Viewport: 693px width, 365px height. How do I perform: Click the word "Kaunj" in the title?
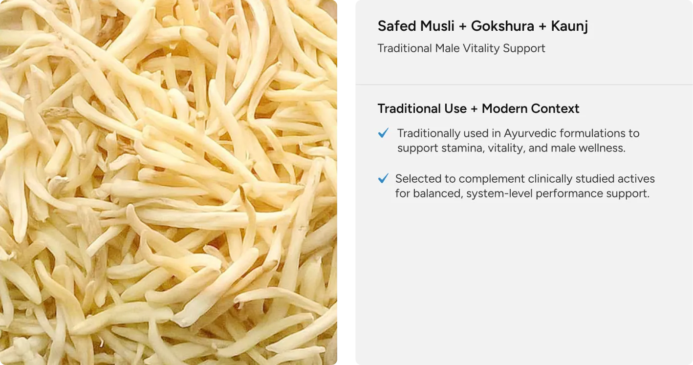click(569, 26)
